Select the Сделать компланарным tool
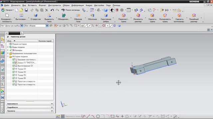 pos(179,18)
